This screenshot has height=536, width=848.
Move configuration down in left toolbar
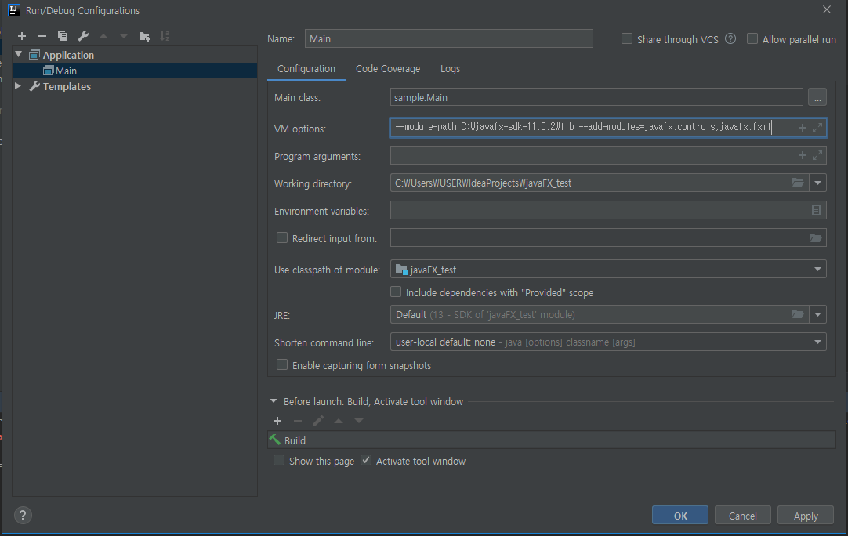[x=124, y=36]
